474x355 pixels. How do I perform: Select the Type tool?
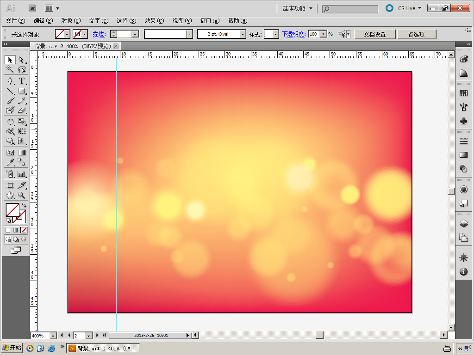[x=21, y=81]
